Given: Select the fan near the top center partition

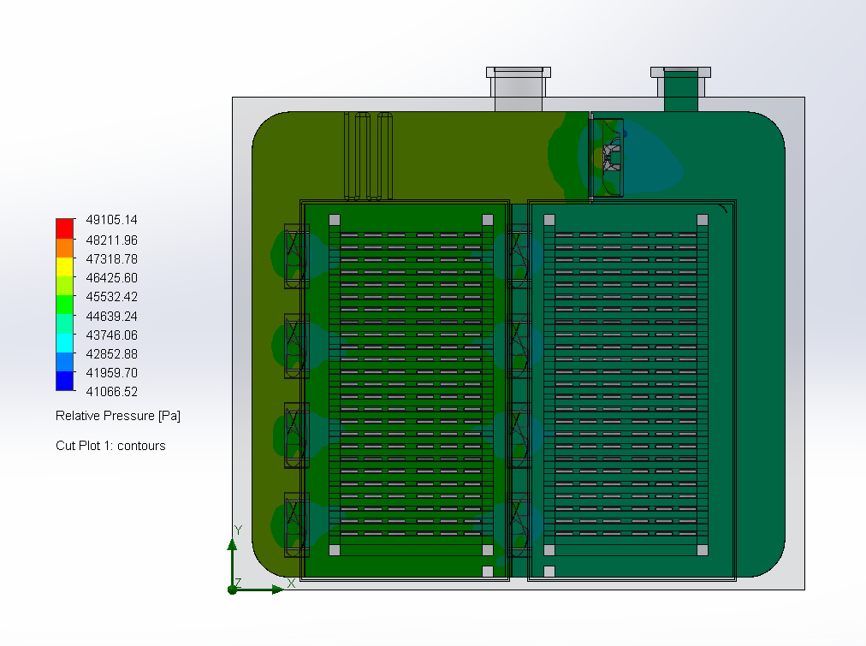Looking at the screenshot, I should (x=608, y=157).
